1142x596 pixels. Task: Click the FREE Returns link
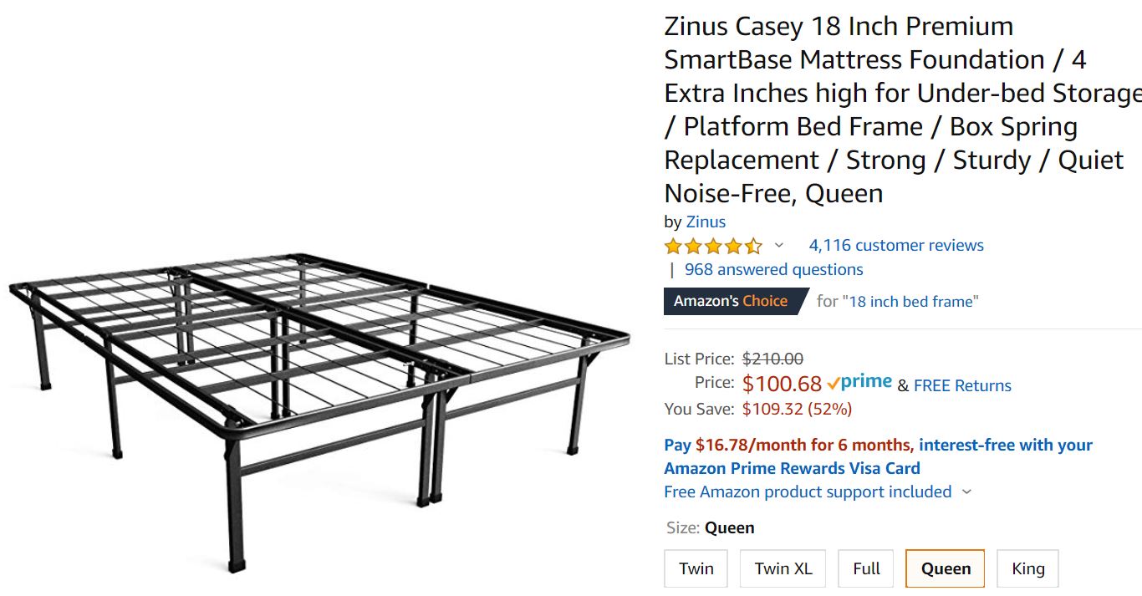pyautogui.click(x=962, y=385)
